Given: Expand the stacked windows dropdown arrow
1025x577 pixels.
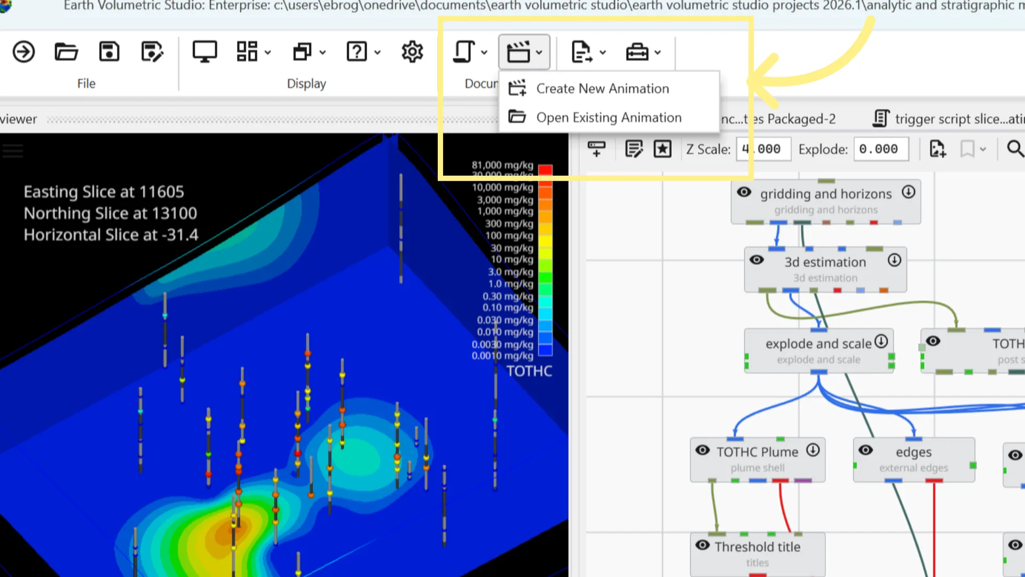Looking at the screenshot, I should [322, 52].
